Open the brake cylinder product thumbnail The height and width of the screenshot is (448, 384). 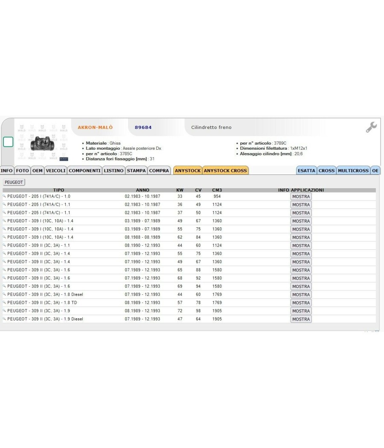42,144
